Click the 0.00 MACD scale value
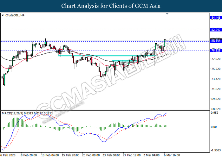The height and width of the screenshot is (158, 222). 214,127
